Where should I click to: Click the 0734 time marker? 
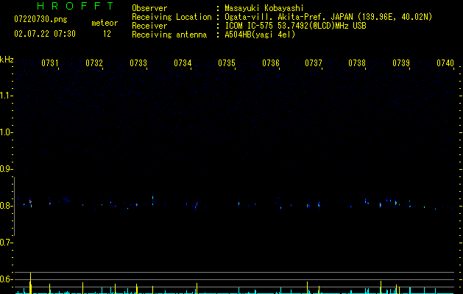click(x=183, y=63)
